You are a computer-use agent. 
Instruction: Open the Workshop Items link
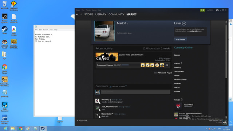pos(180,79)
